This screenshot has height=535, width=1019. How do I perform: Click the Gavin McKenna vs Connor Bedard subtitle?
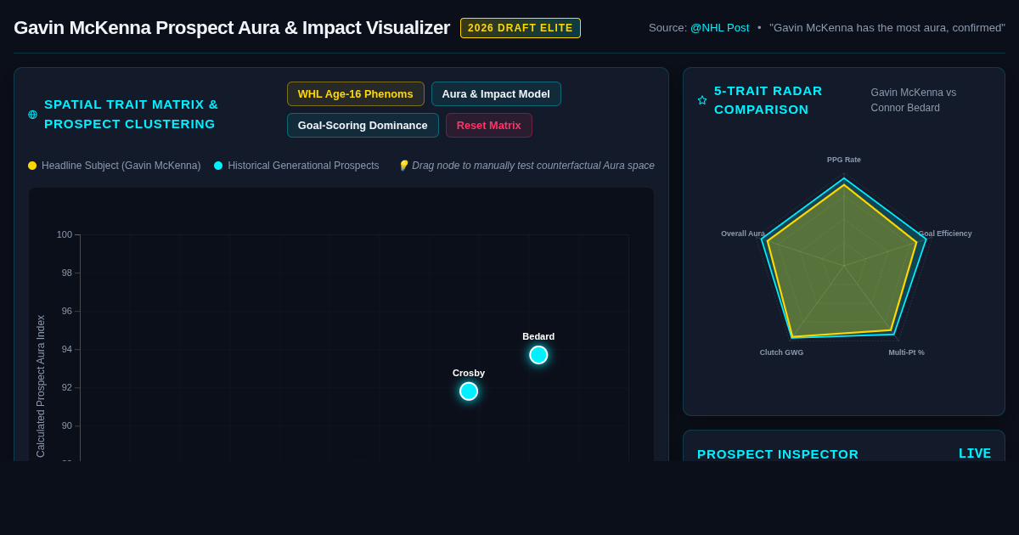point(914,100)
